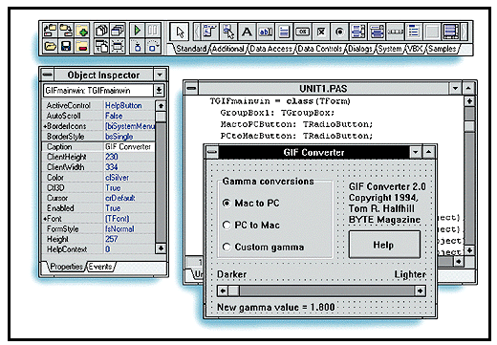Click Add file to project (green plus folder)
497x345 pixels.
(82, 31)
